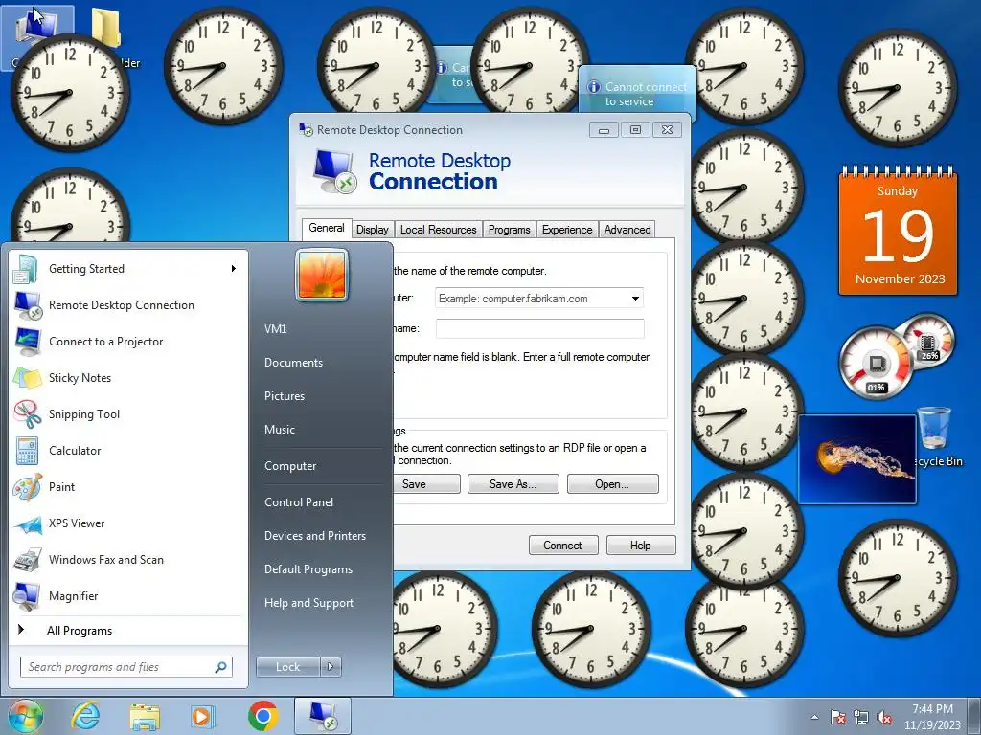Open the Local Resources tab
This screenshot has height=735, width=981.
pyautogui.click(x=439, y=230)
